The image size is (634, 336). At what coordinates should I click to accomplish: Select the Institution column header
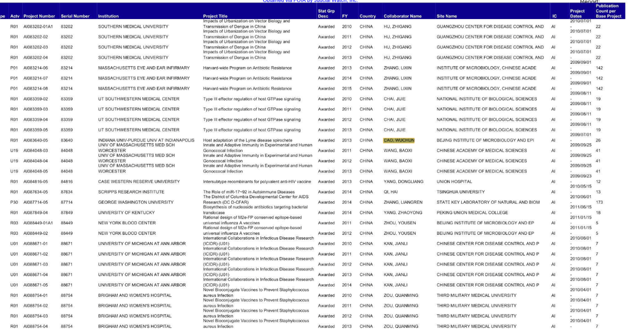pos(111,16)
